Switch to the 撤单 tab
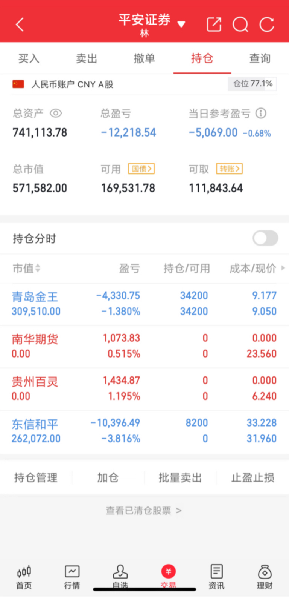The image size is (289, 597). click(144, 58)
